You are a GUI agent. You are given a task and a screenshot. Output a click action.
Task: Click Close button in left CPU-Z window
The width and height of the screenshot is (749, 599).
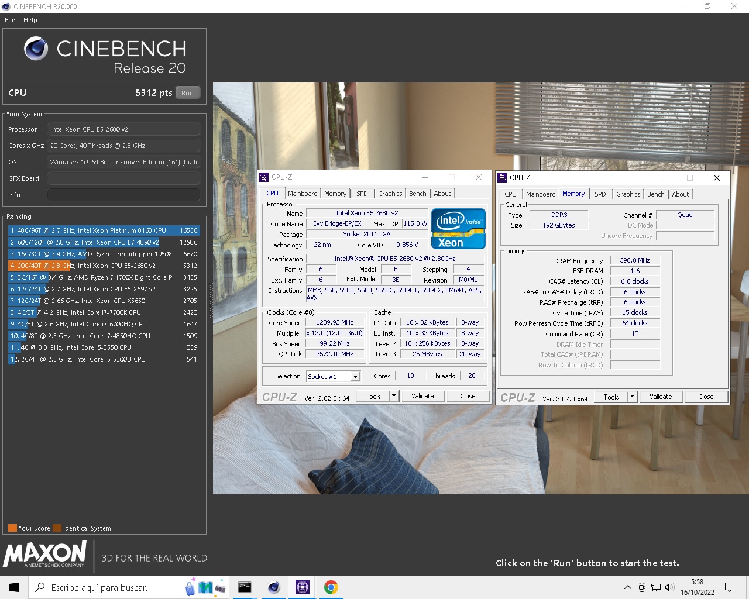(x=468, y=397)
